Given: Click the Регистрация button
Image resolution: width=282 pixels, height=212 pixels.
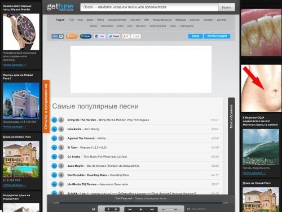Looking at the screenshot, I should point(217,36).
